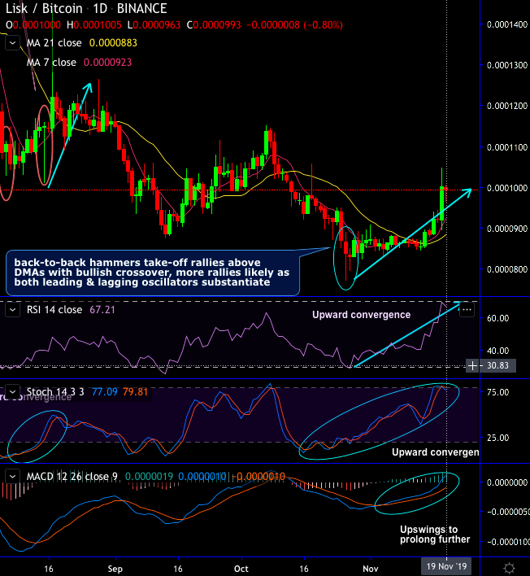
Task: Collapse the MACD 12 26 legend chevron
Action: coord(12,477)
